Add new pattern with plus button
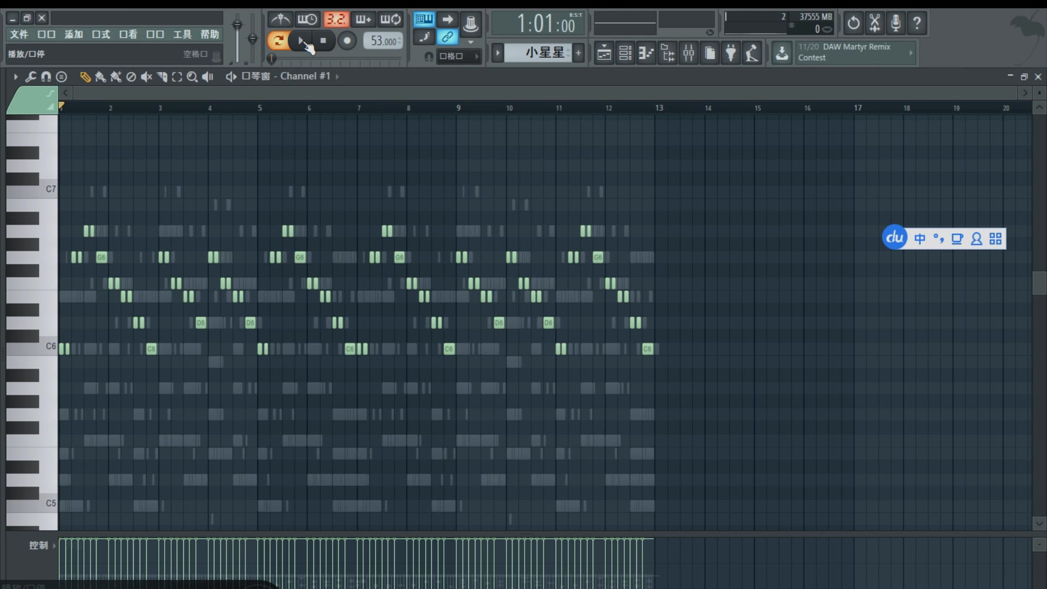 click(x=579, y=53)
